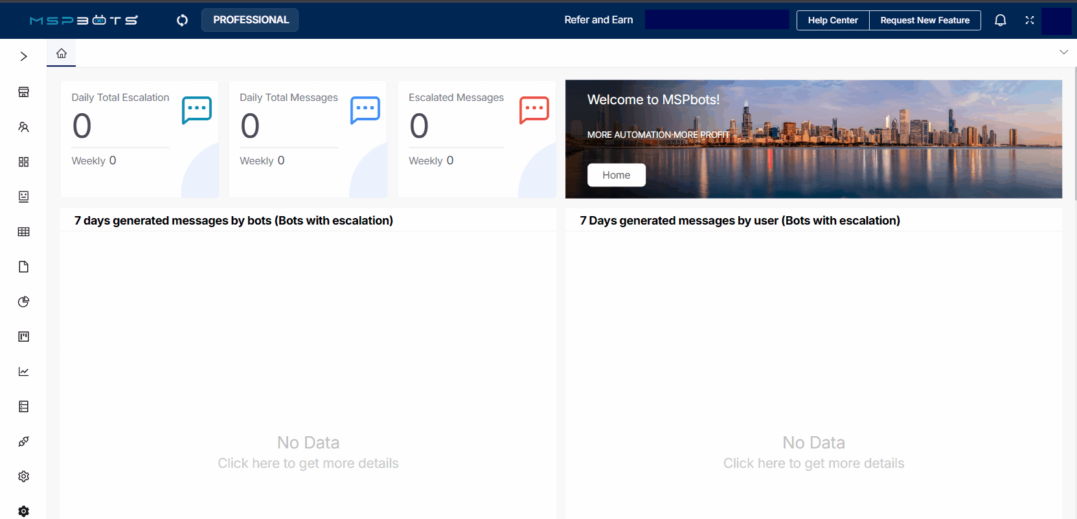Click Home button on the welcome banner

(x=616, y=175)
